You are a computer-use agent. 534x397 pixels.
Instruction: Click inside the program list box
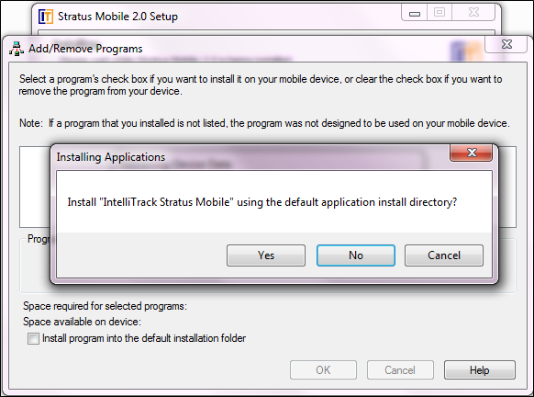(x=35, y=187)
